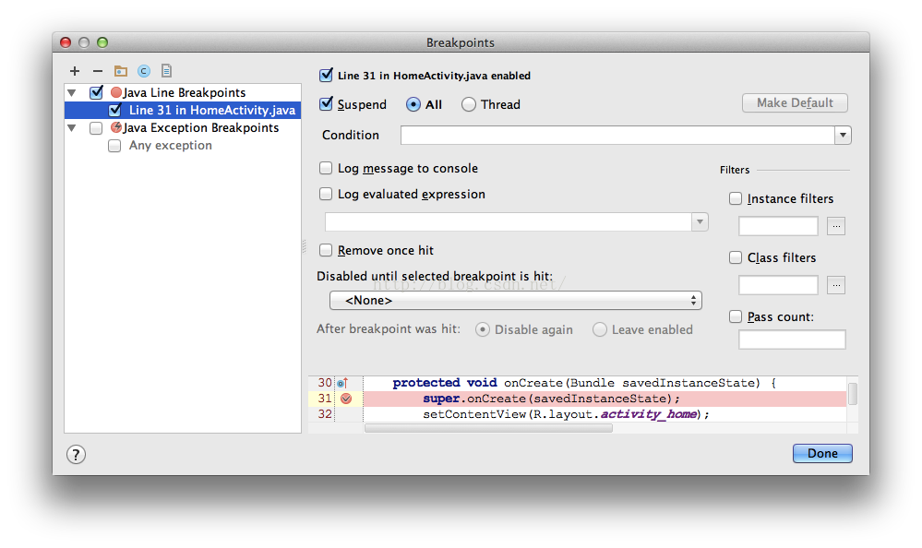This screenshot has height=548, width=922.
Task: Click the Instance filters text field
Action: pos(779,226)
